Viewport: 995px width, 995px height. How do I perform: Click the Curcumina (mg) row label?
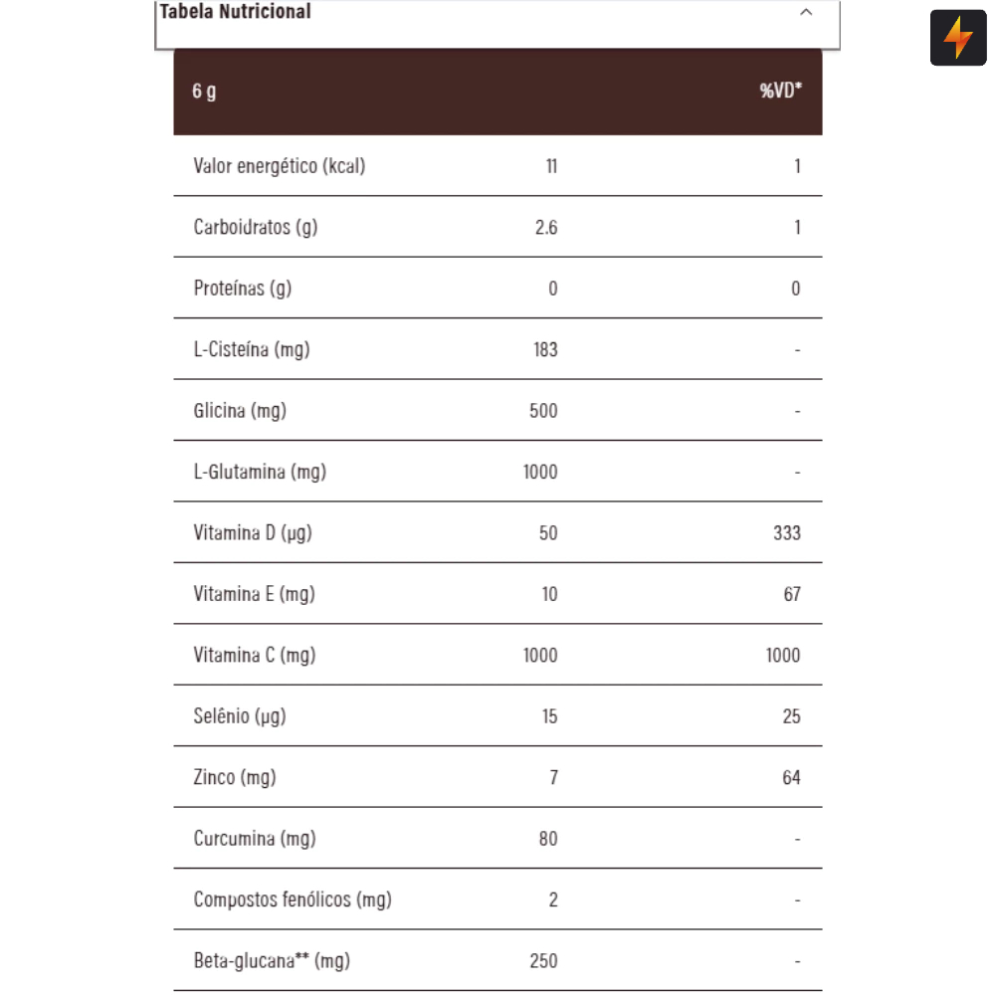click(x=255, y=839)
